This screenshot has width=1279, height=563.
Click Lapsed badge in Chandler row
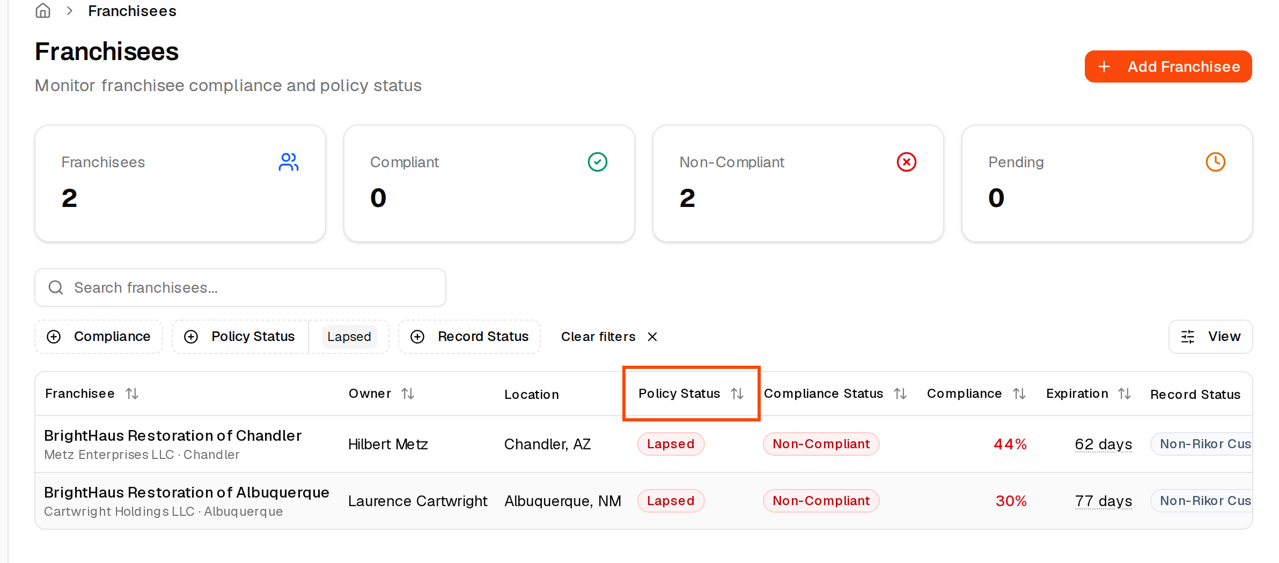[671, 444]
